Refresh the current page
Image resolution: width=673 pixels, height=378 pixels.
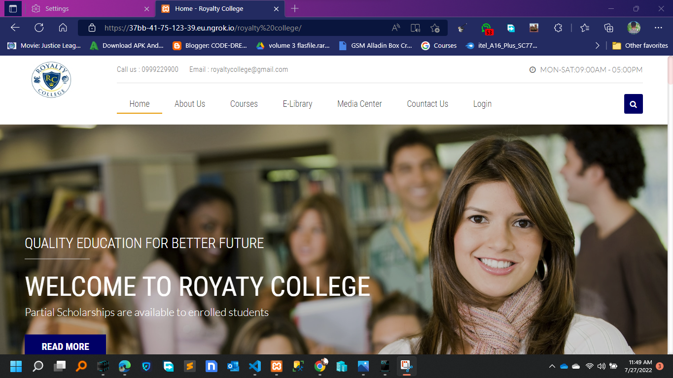[39, 28]
